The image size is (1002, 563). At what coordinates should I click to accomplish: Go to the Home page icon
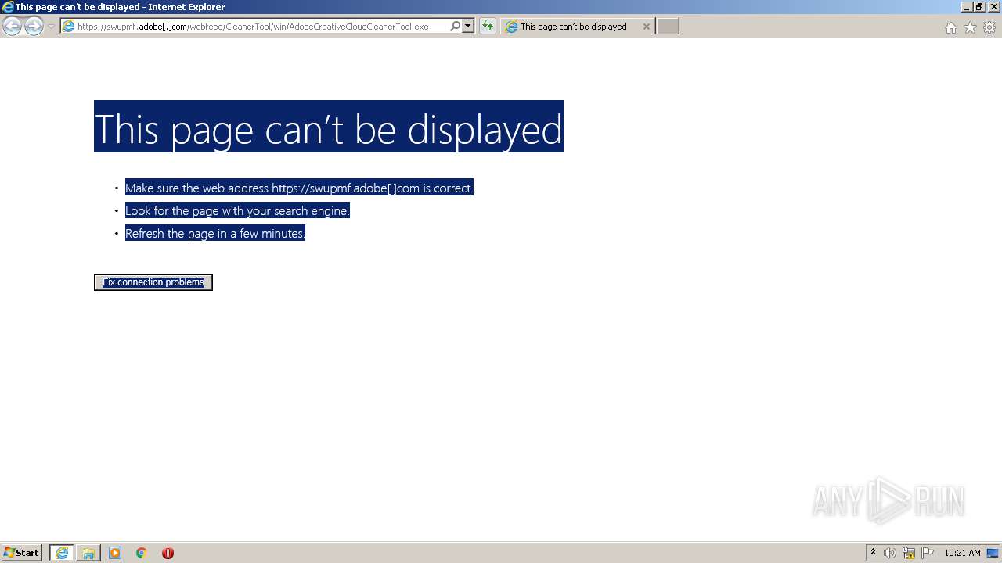(x=950, y=27)
